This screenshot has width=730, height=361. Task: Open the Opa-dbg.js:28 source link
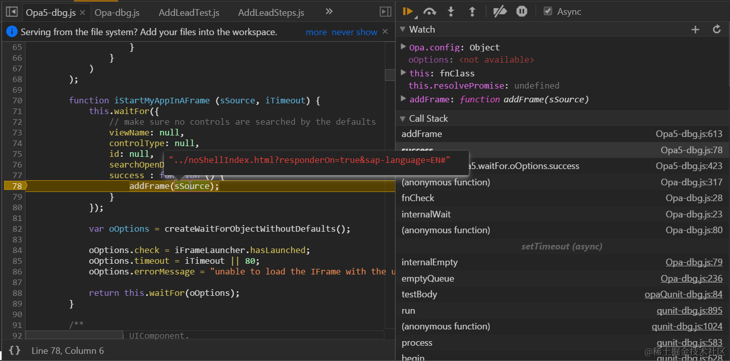point(694,198)
